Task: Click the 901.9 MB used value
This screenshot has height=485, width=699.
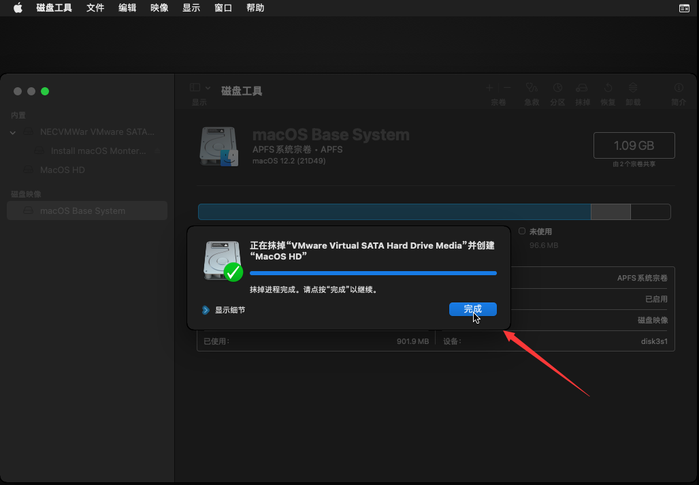Action: 412,341
